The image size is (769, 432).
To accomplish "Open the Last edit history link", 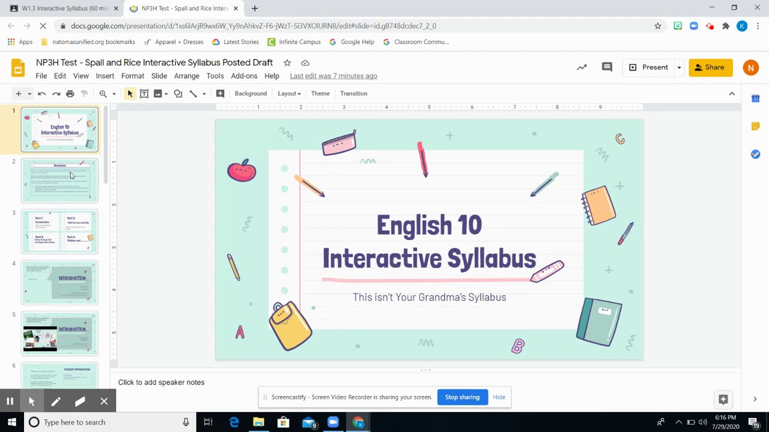I will [x=333, y=76].
